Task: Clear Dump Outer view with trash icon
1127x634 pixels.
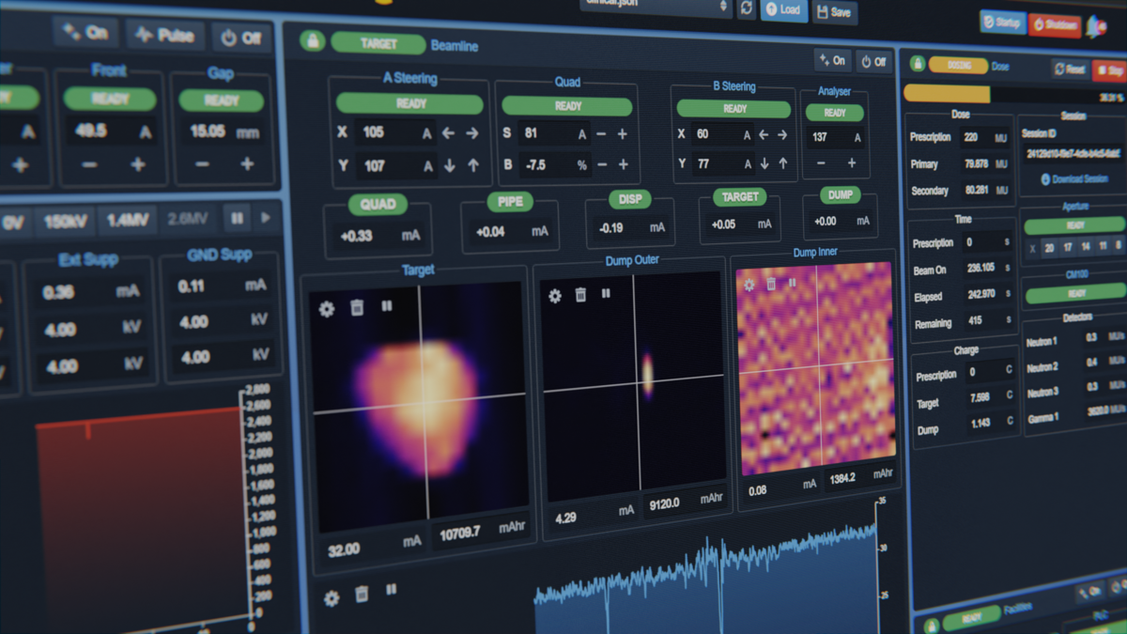Action: (580, 295)
